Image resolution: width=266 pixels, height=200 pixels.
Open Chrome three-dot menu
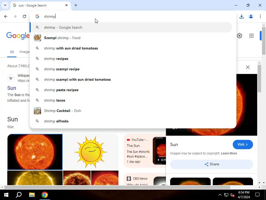point(260,16)
